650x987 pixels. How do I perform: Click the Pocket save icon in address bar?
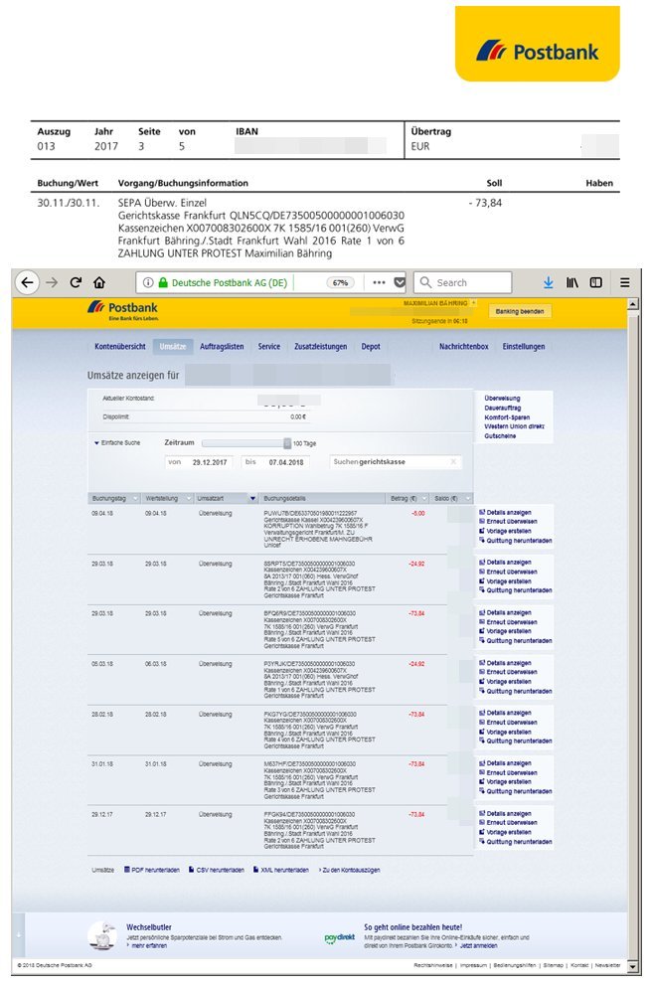[x=400, y=282]
